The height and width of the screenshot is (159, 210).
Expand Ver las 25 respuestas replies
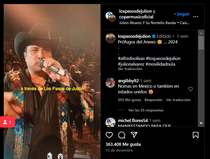(x=146, y=110)
